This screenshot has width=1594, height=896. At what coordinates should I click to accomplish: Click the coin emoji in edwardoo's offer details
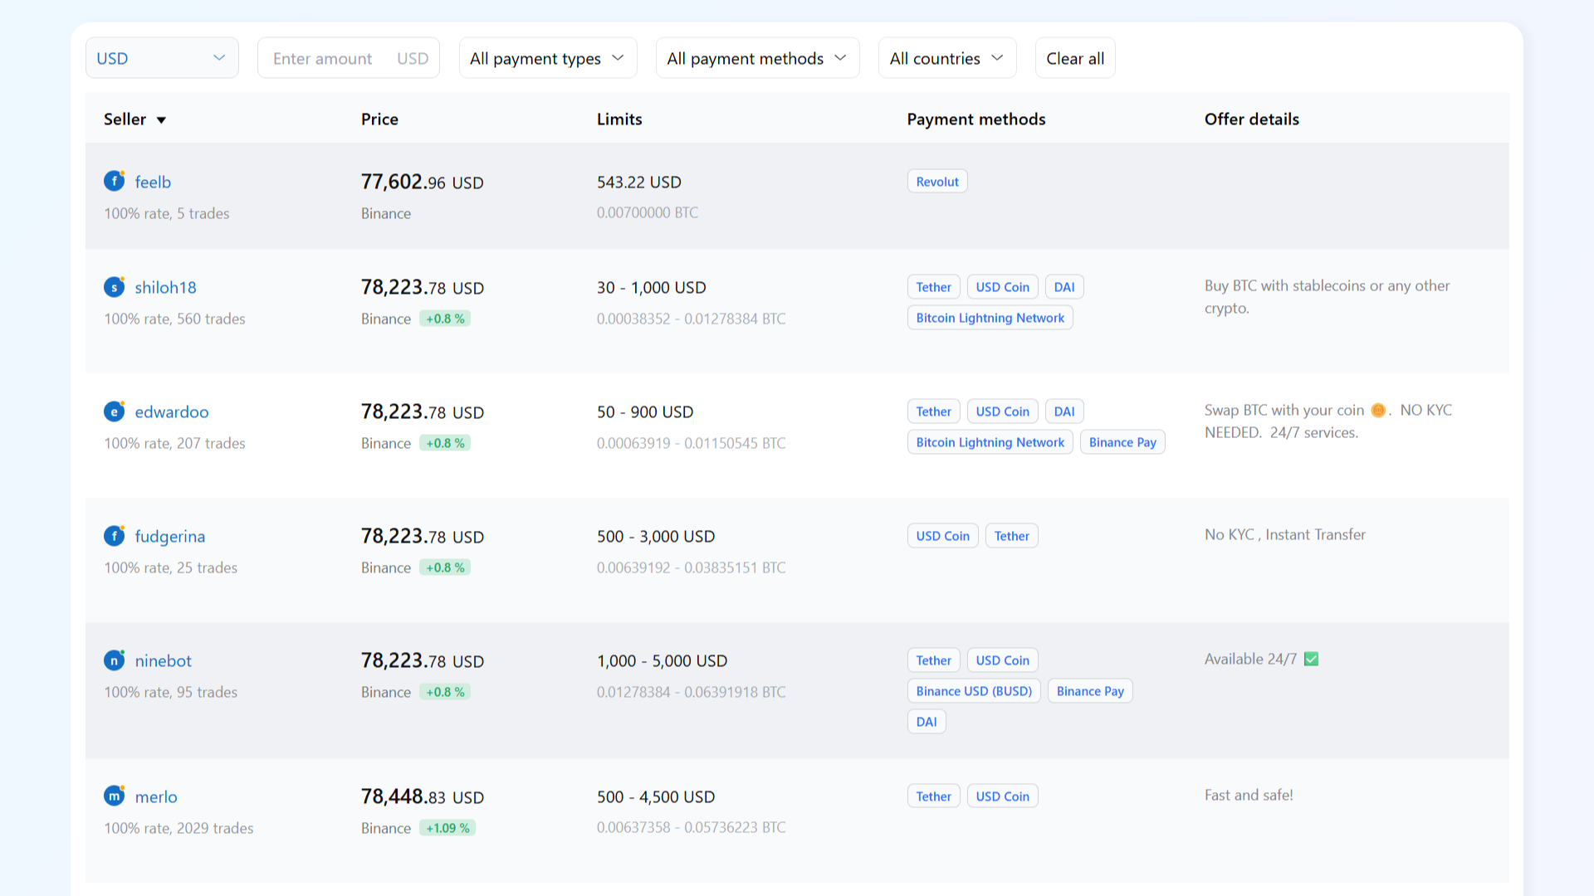coord(1378,410)
